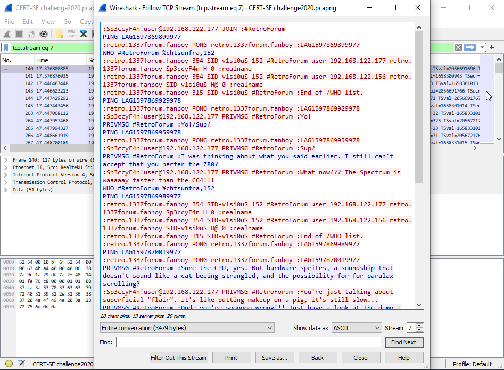Viewport: 504px width, 370px height.
Task: Click the stream text scroll up arrow
Action: click(419, 27)
